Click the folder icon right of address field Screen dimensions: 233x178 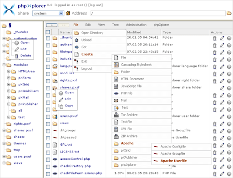[229, 13]
